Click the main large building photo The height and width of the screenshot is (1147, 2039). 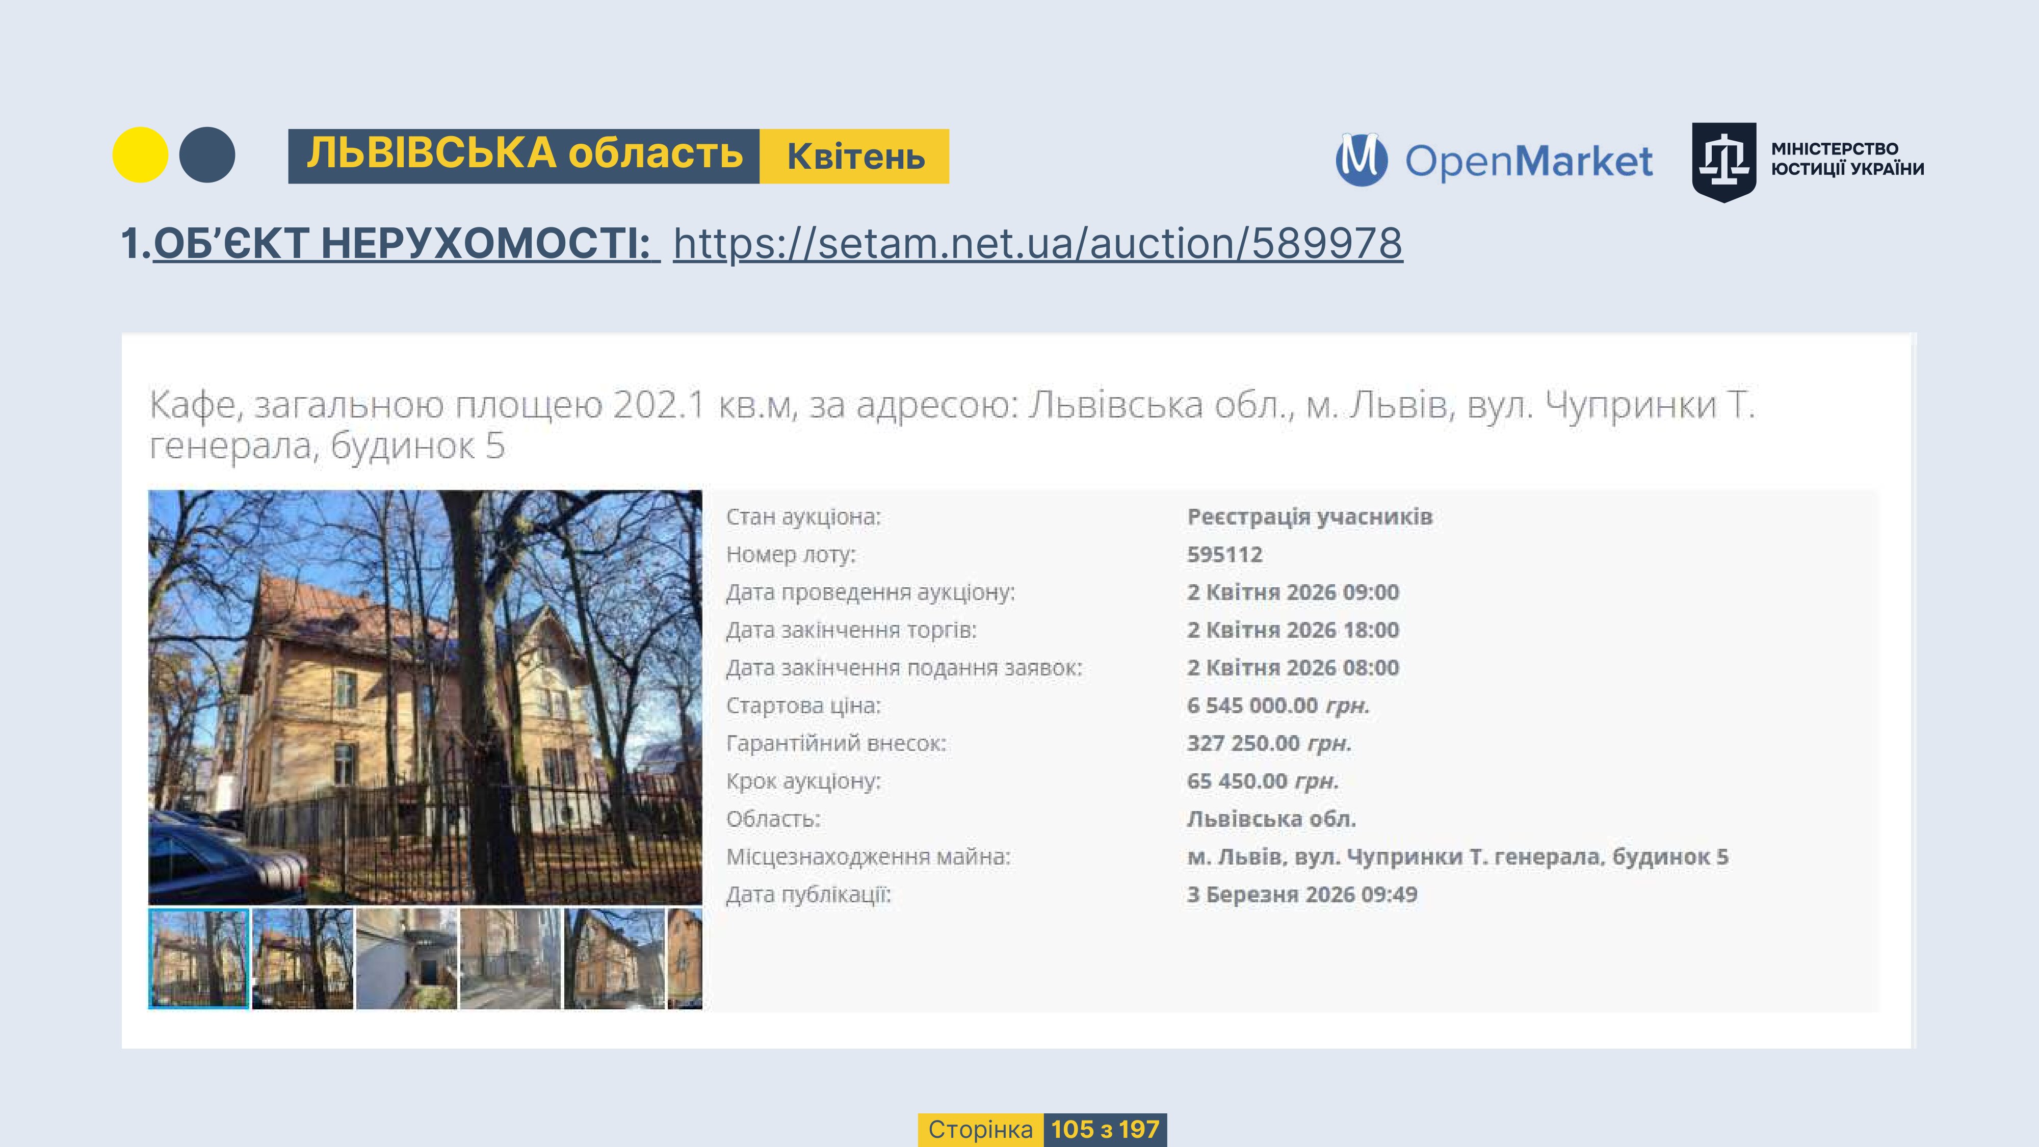(425, 696)
